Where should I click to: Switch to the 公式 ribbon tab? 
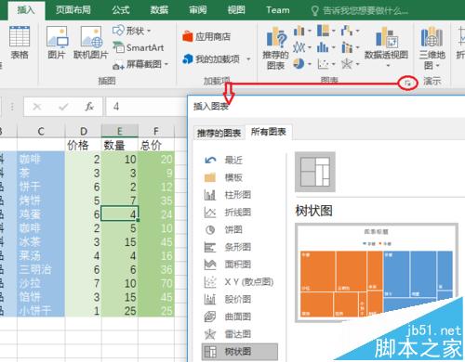[121, 10]
